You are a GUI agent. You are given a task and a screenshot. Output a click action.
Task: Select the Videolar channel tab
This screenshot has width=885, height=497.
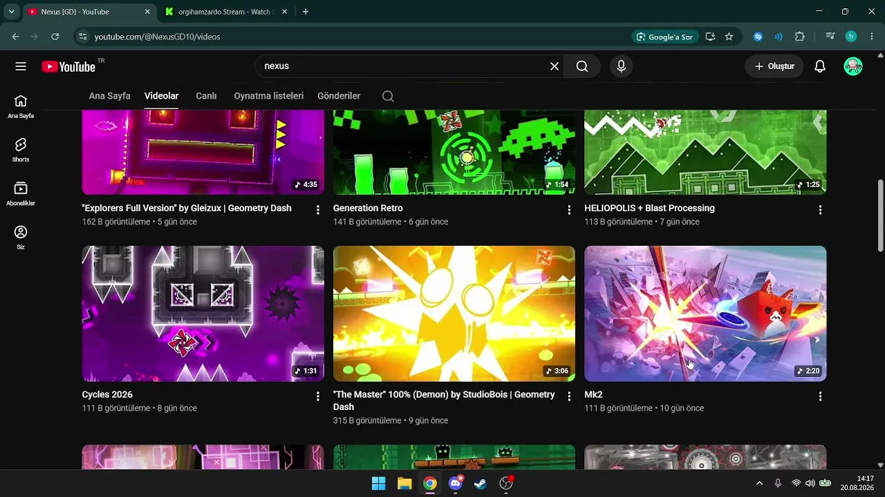(x=162, y=96)
